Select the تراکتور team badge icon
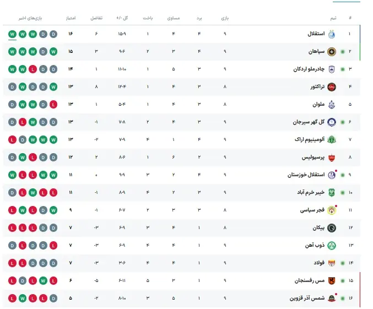This screenshot has height=309, width=373. tap(331, 87)
